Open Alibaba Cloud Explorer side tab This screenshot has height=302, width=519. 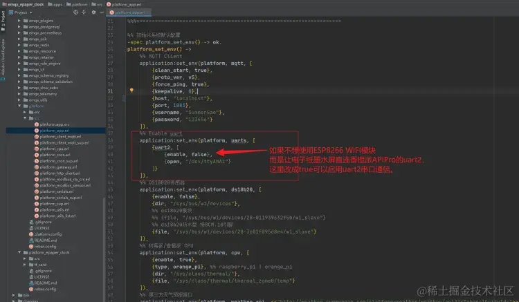[3, 59]
